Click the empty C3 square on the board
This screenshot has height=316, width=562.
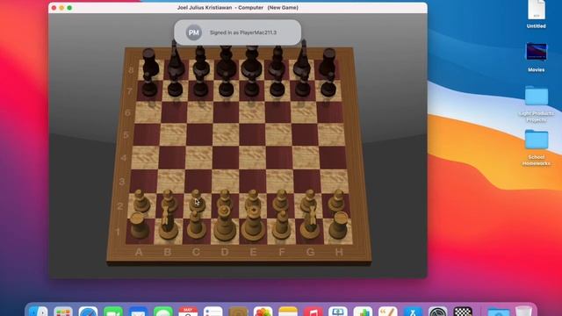tap(198, 182)
